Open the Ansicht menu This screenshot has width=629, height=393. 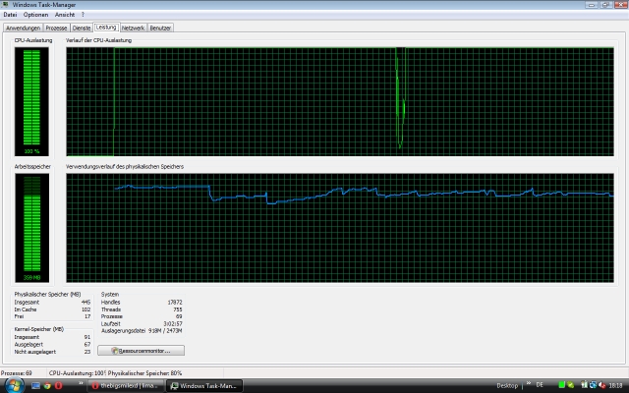click(65, 15)
